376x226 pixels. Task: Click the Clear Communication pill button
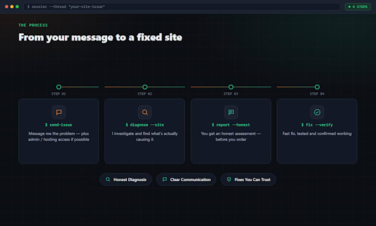186,180
